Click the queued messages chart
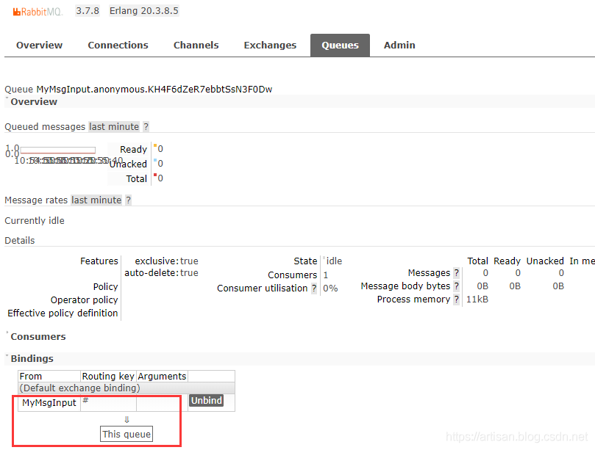Viewport: 595px width, 450px height. pyautogui.click(x=57, y=150)
